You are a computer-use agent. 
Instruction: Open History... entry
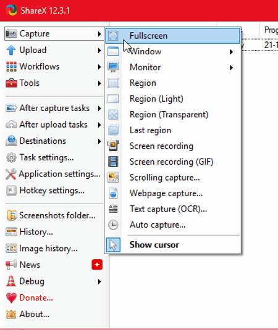click(x=54, y=232)
